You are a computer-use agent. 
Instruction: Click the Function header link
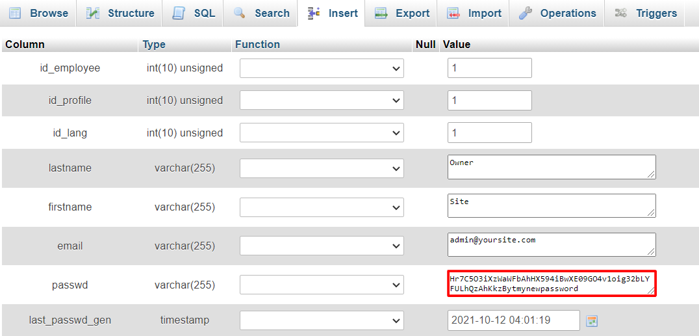coord(257,44)
